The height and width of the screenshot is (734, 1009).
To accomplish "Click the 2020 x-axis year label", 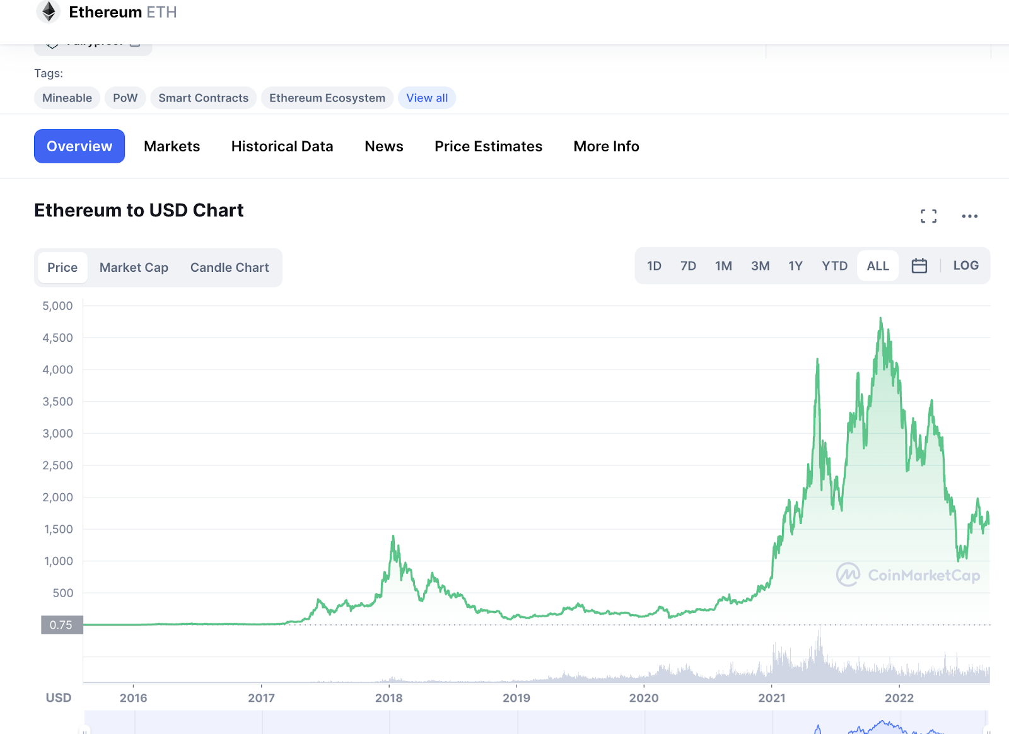I will tap(644, 698).
